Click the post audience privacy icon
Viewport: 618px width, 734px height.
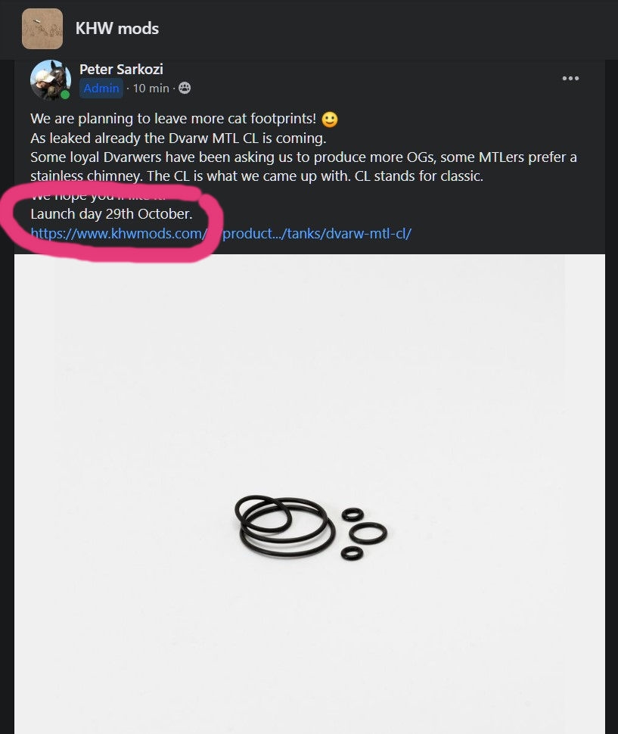(185, 88)
